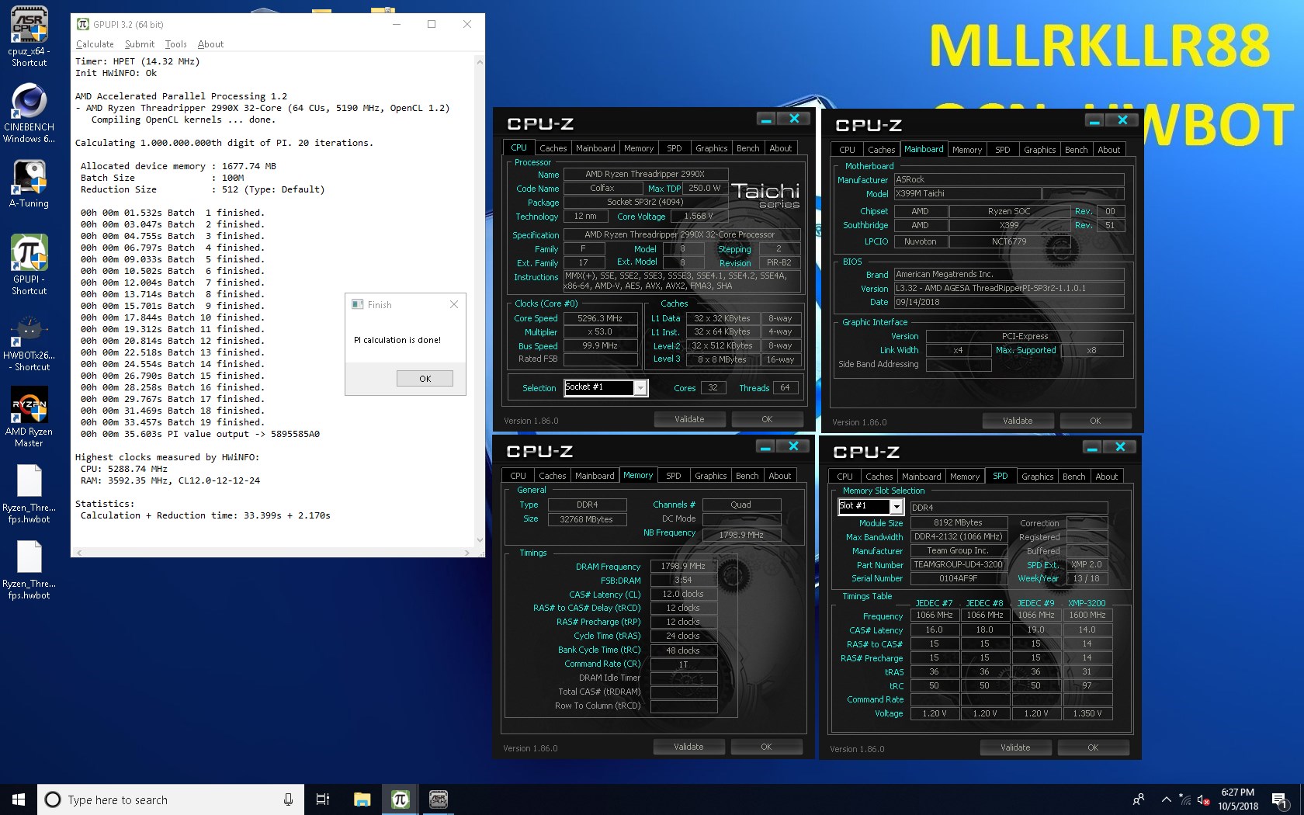Click the GPUPI vertical scrollbar
Image resolution: width=1304 pixels, height=815 pixels.
480,300
